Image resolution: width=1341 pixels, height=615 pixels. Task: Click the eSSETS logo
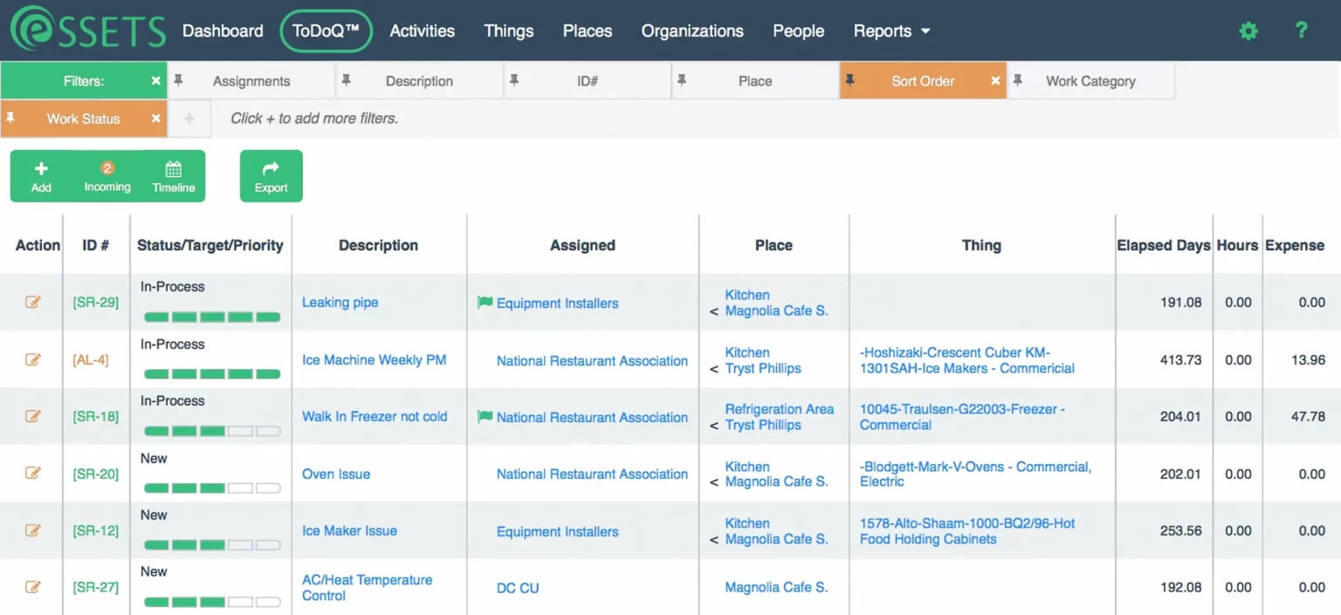87,29
